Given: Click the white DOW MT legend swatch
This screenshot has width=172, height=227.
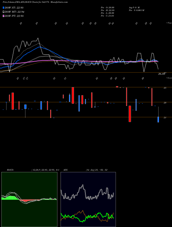Looking at the screenshot, I should click(x=4, y=12).
